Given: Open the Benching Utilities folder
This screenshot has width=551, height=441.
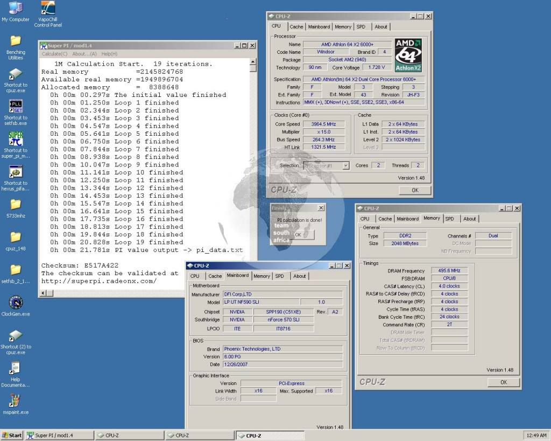Looking at the screenshot, I should (x=16, y=47).
